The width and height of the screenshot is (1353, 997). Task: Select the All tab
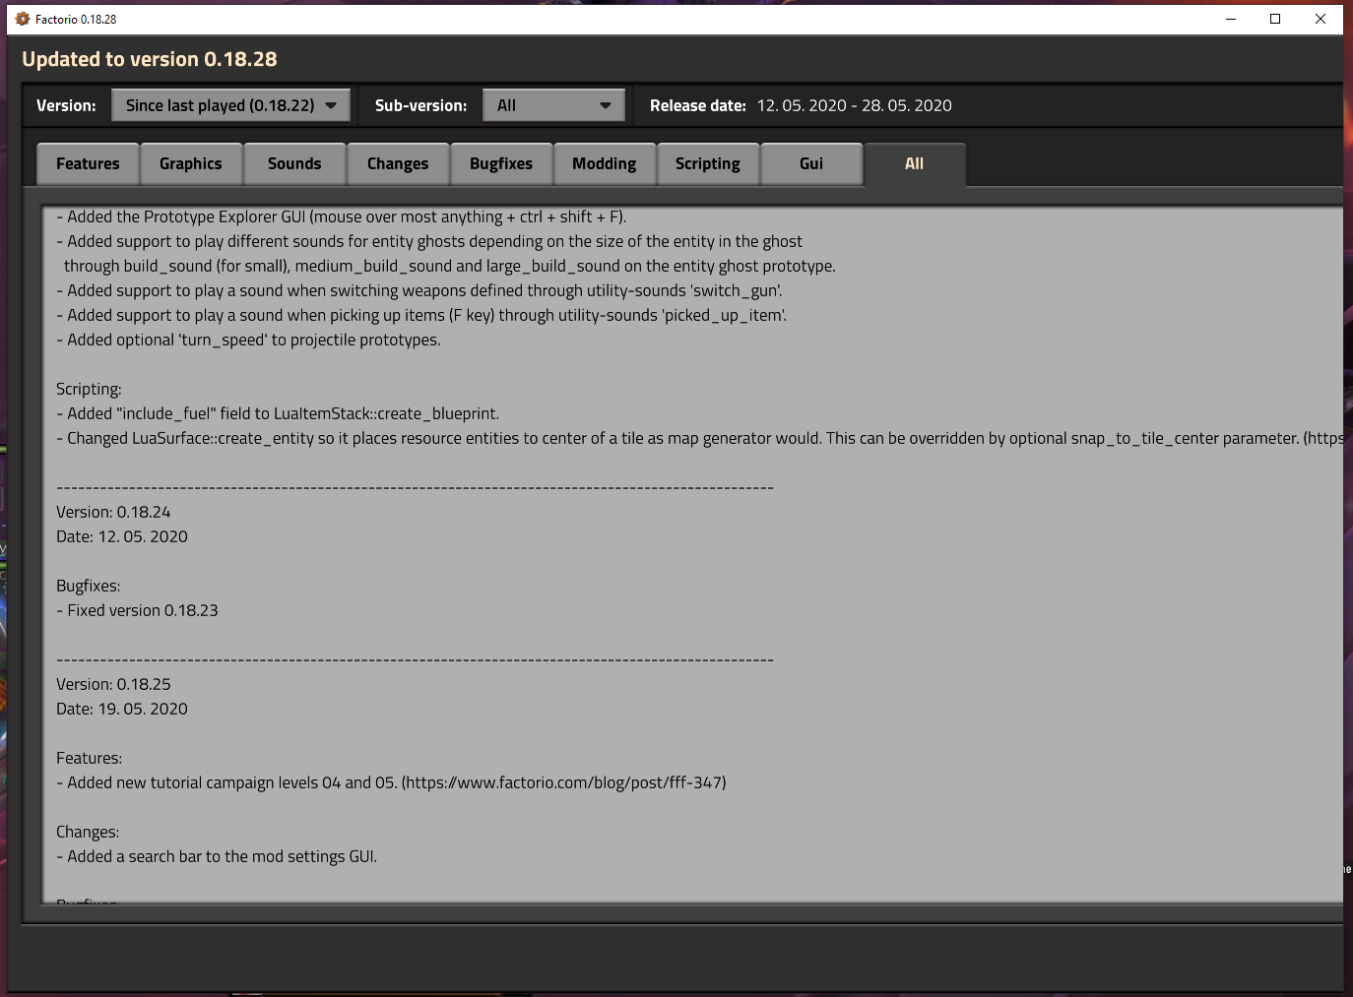(915, 163)
